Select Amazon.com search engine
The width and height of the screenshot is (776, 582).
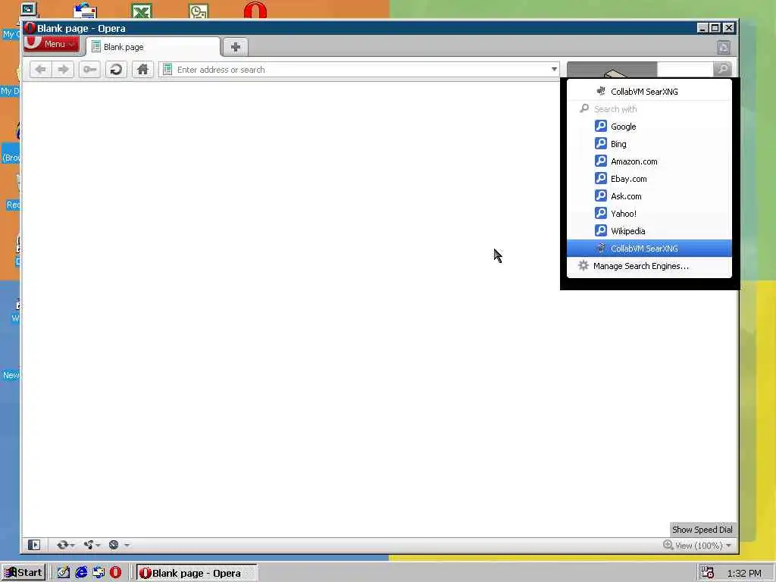point(649,161)
